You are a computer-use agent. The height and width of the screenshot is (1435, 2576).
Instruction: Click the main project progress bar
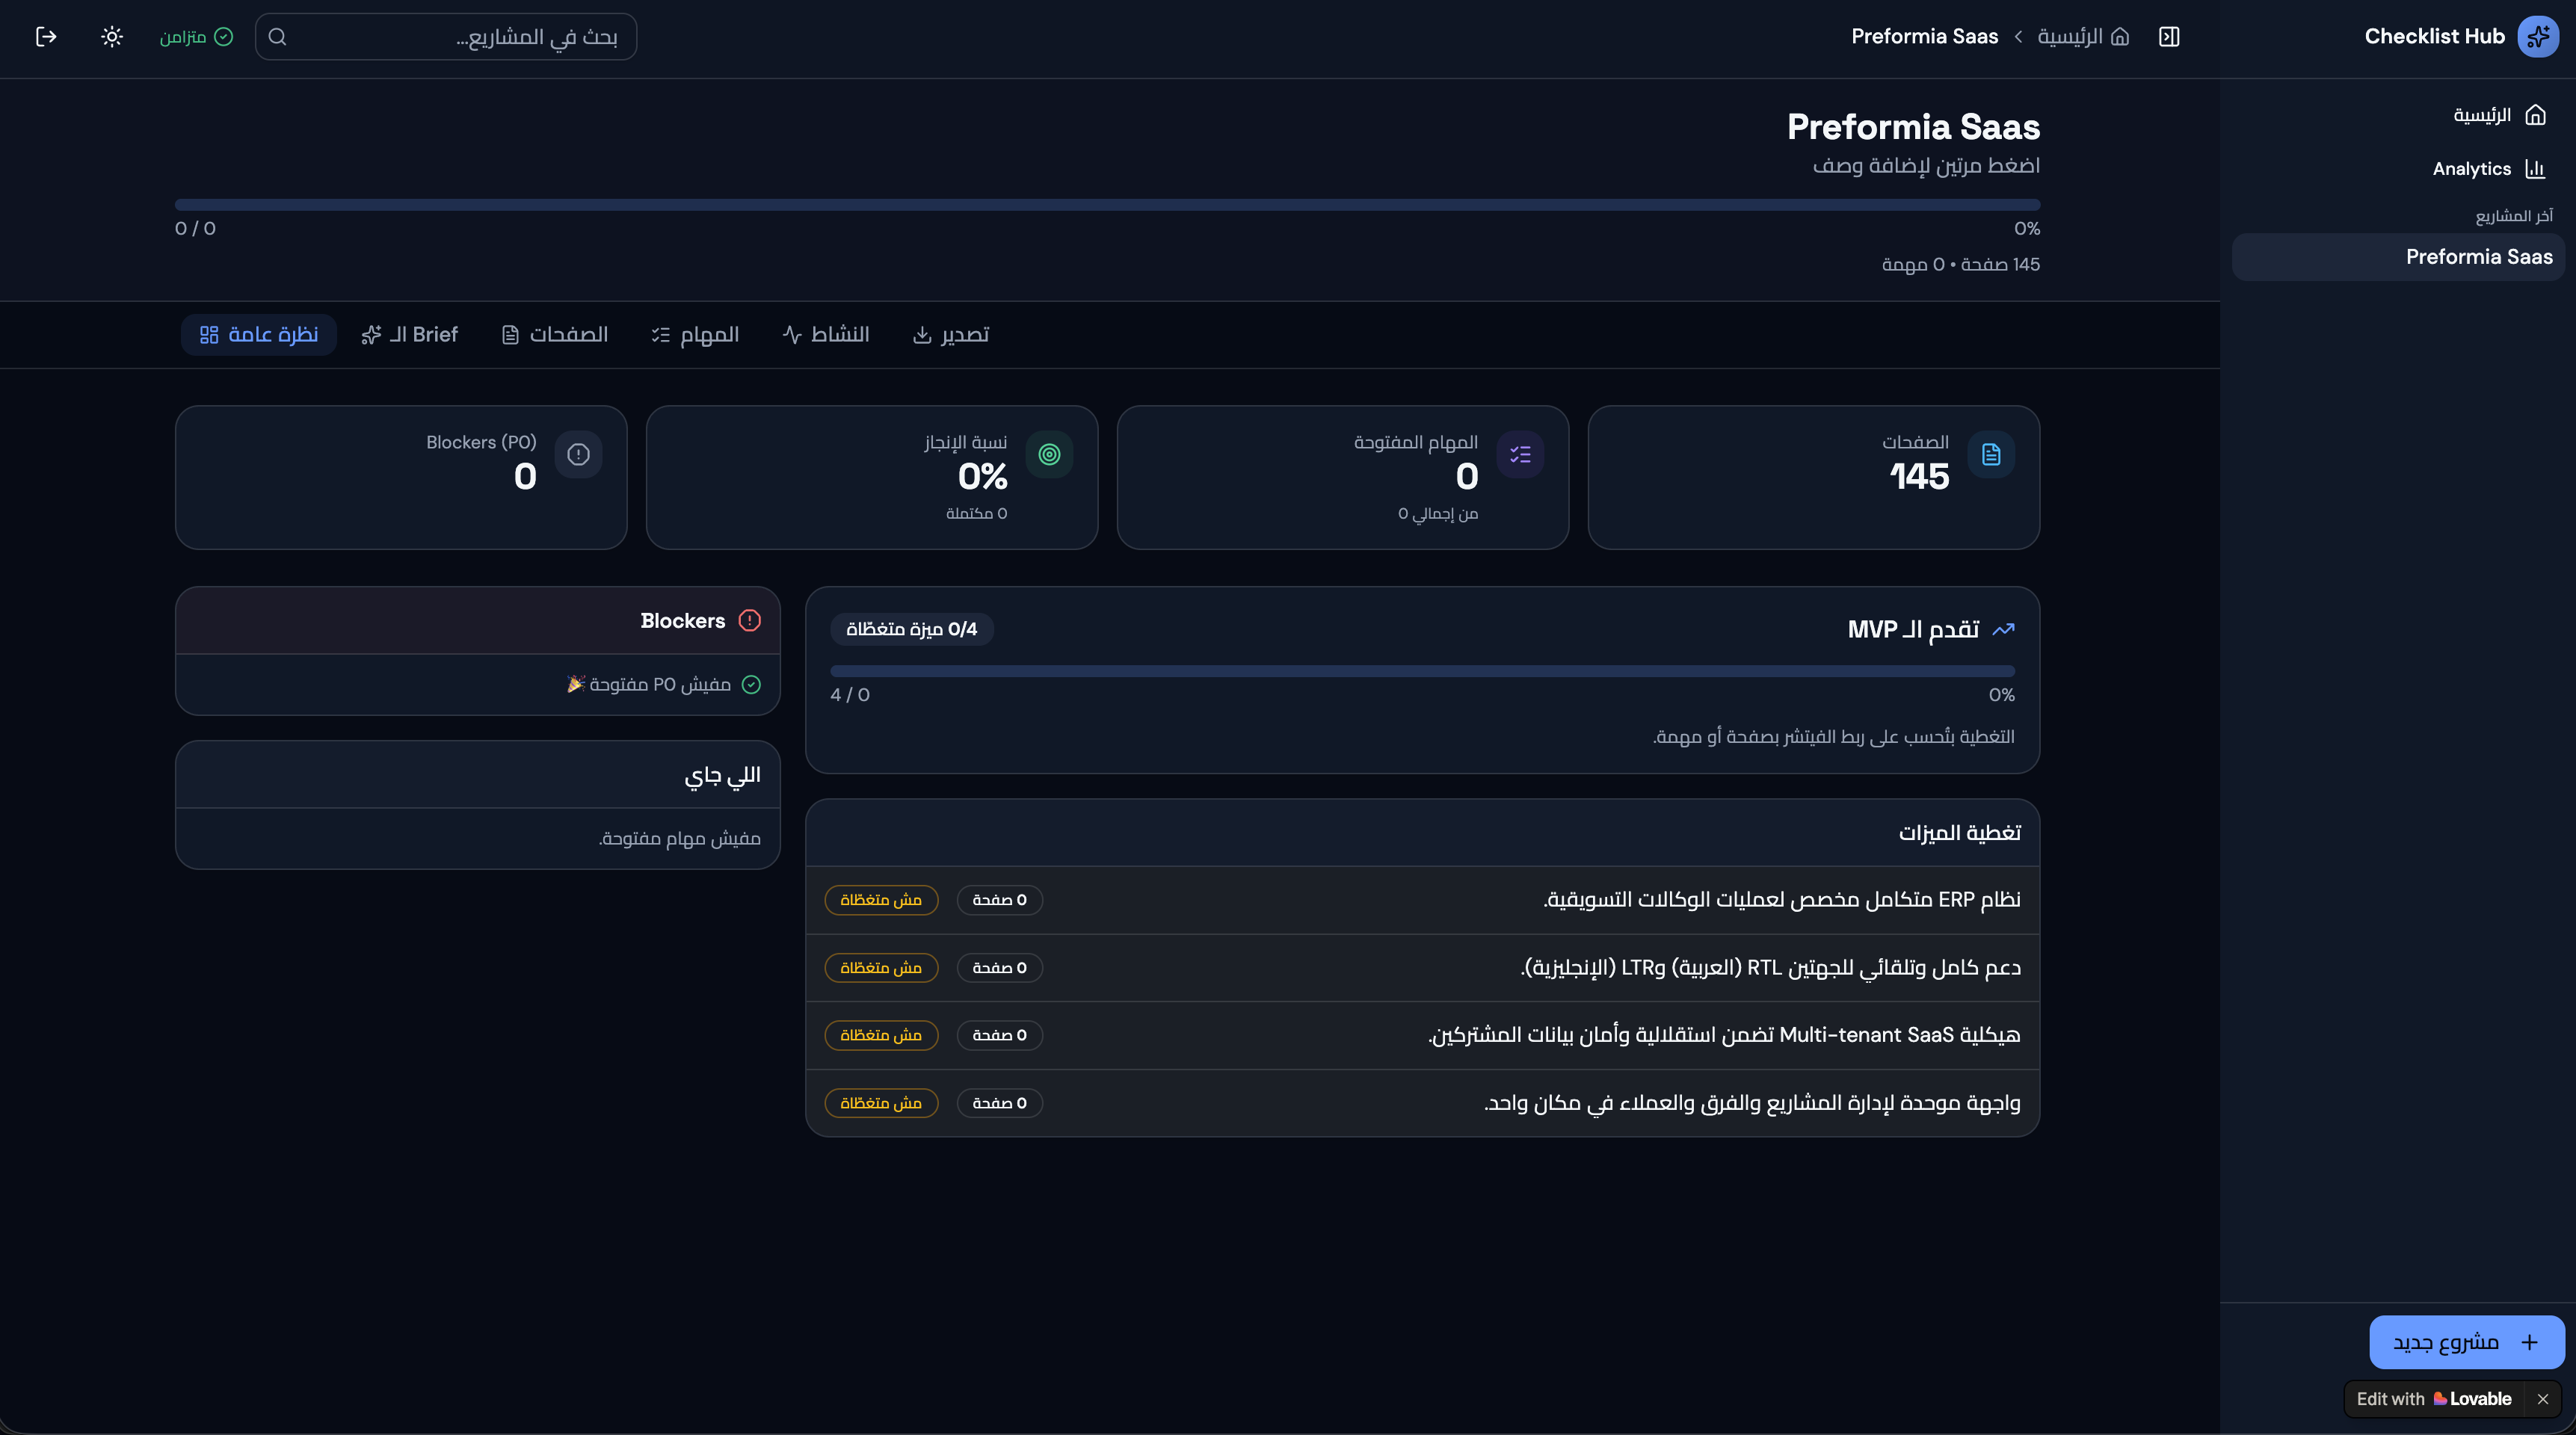click(x=1107, y=205)
